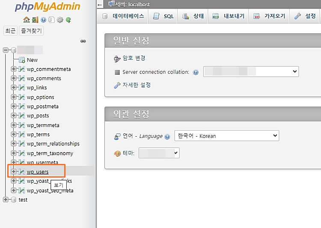Collapse navigation panel with arrow button
The image size is (321, 228).
click(100, 5)
